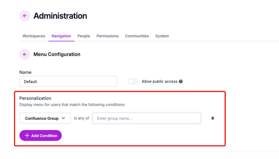Screen dimensions: 279x159
Task: Click the Enter group name field
Action: point(147,118)
